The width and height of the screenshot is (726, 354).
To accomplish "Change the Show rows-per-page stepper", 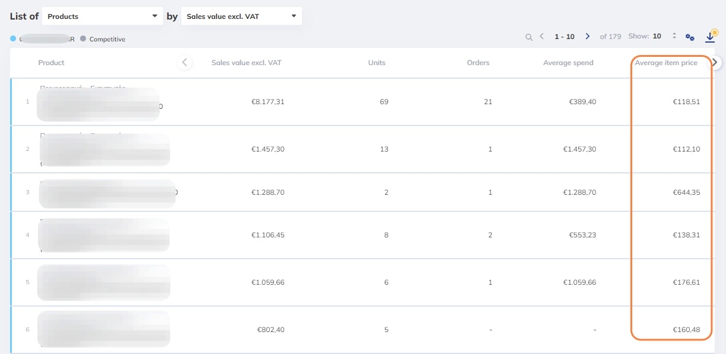I will 674,36.
